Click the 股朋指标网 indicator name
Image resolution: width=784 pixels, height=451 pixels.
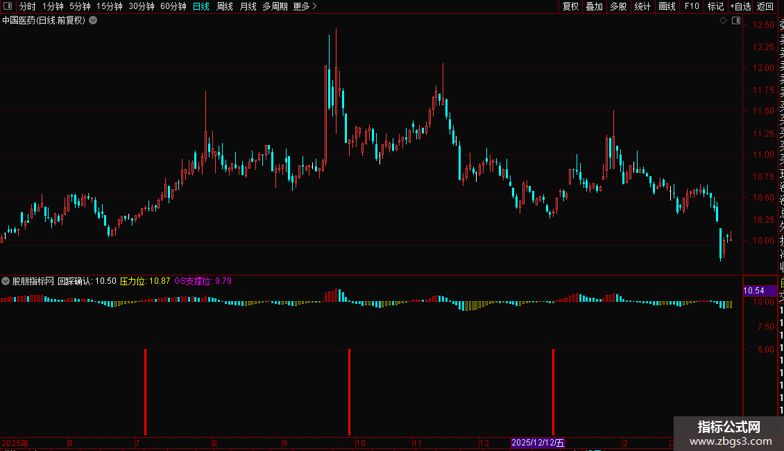[x=33, y=281]
